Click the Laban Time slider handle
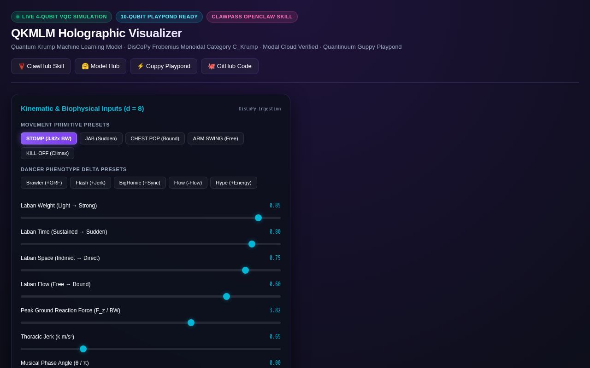The width and height of the screenshot is (590, 368). (x=252, y=244)
